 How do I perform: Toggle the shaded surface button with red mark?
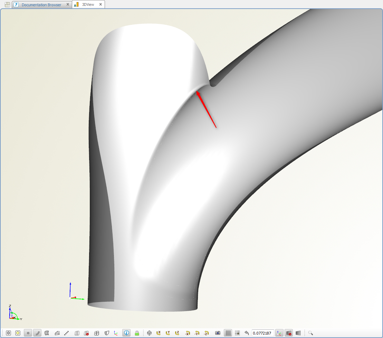coord(289,333)
